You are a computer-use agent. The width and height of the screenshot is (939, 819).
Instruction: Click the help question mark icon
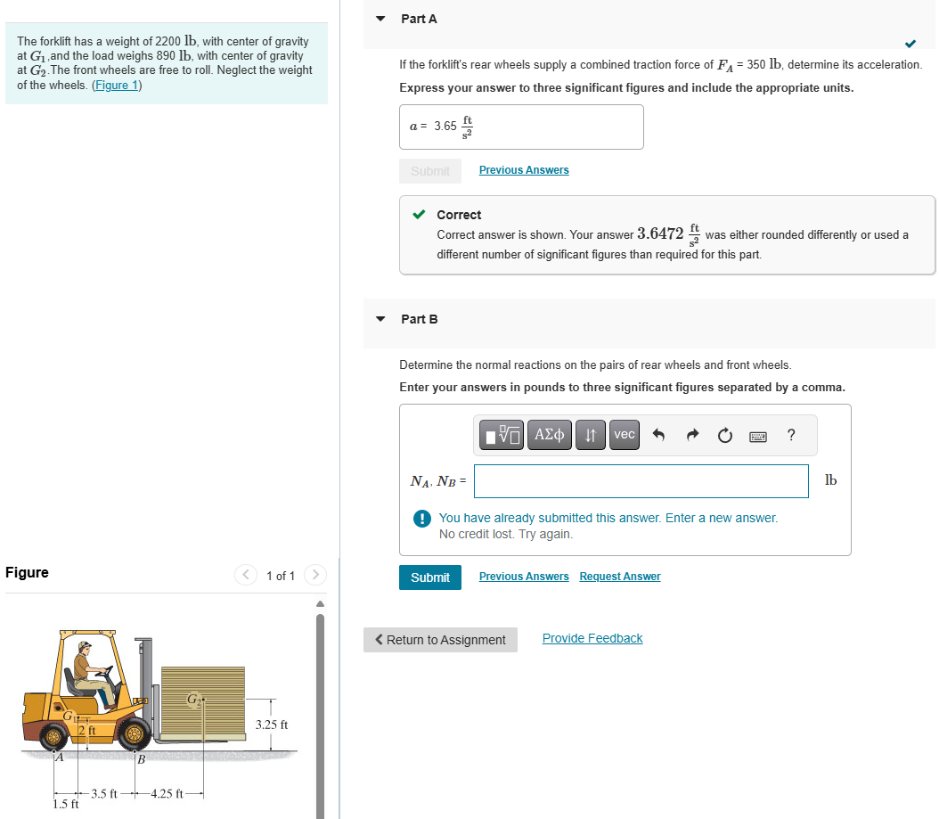pyautogui.click(x=789, y=435)
